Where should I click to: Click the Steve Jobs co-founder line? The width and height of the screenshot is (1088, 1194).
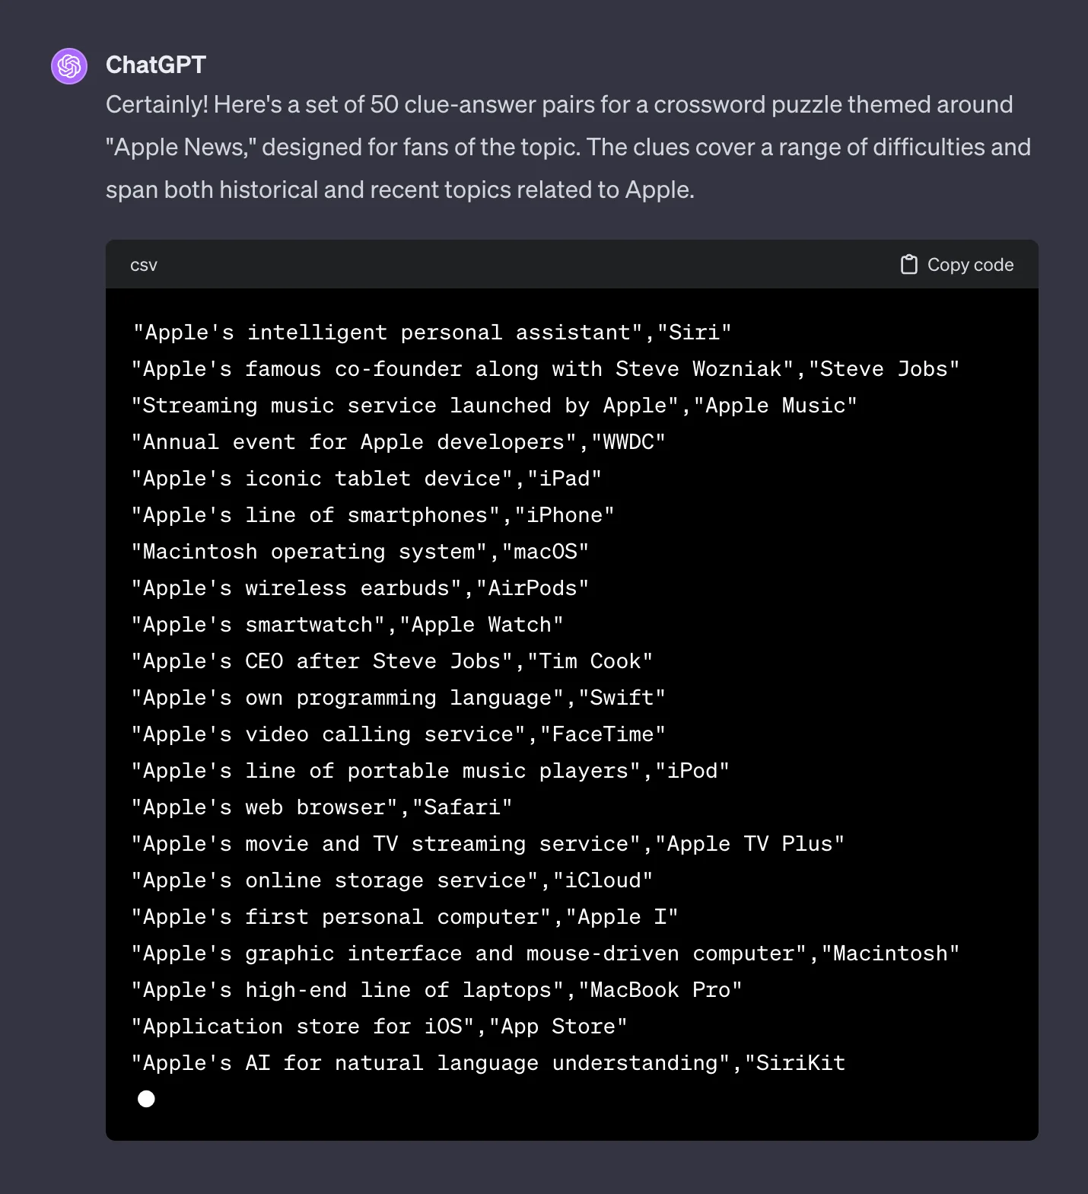(545, 369)
